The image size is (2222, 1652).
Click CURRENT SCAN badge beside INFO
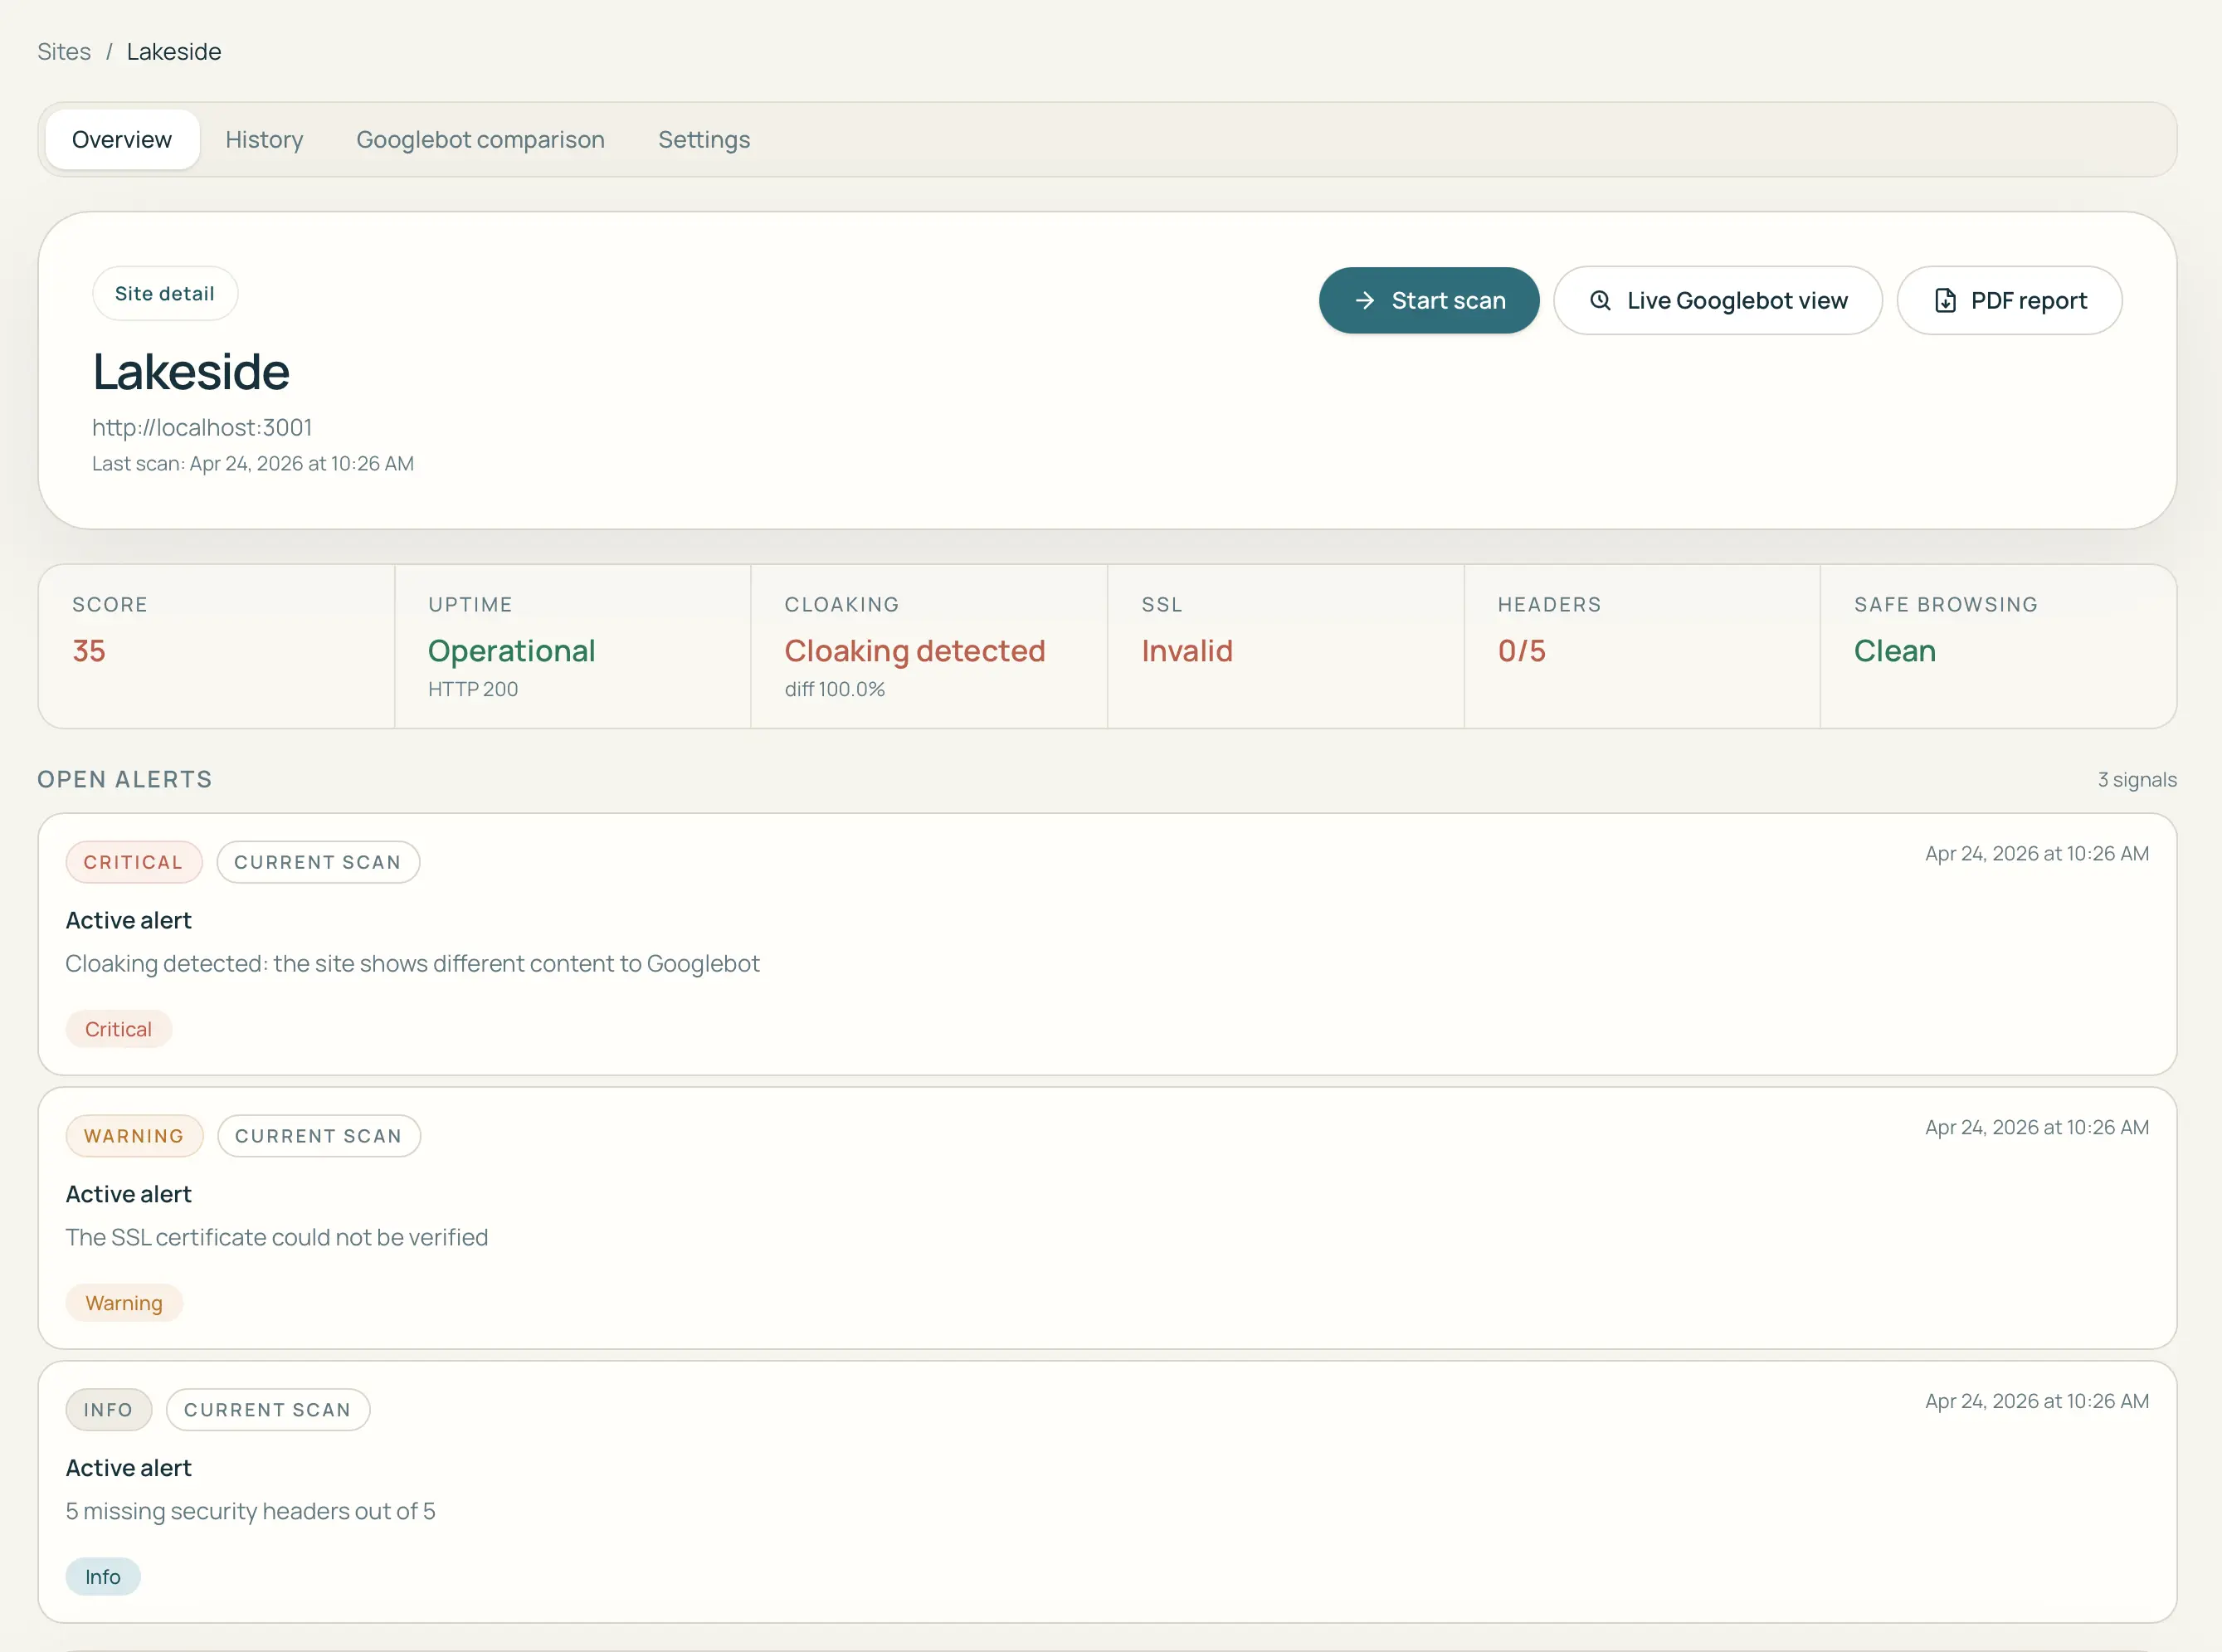(x=268, y=1410)
